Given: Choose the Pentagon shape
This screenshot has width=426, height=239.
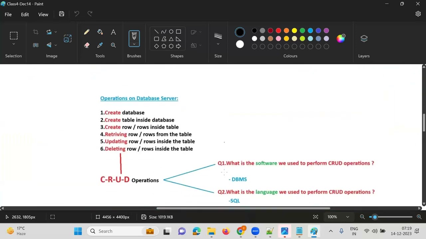Looking at the screenshot, I should tap(164, 46).
